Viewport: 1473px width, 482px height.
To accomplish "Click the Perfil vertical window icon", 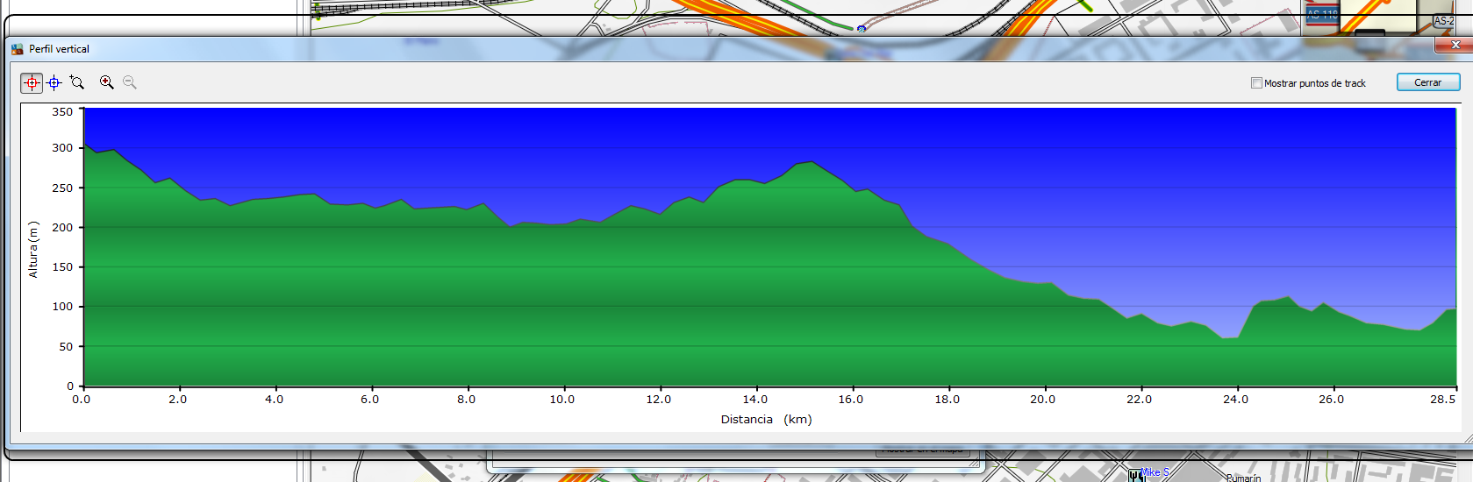I will tap(17, 49).
